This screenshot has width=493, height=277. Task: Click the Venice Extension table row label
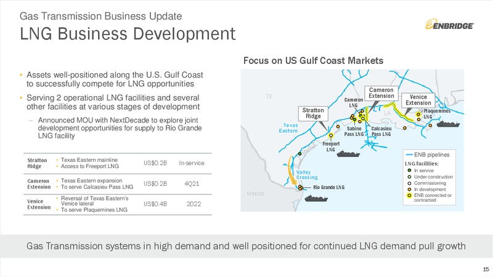pyautogui.click(x=39, y=204)
